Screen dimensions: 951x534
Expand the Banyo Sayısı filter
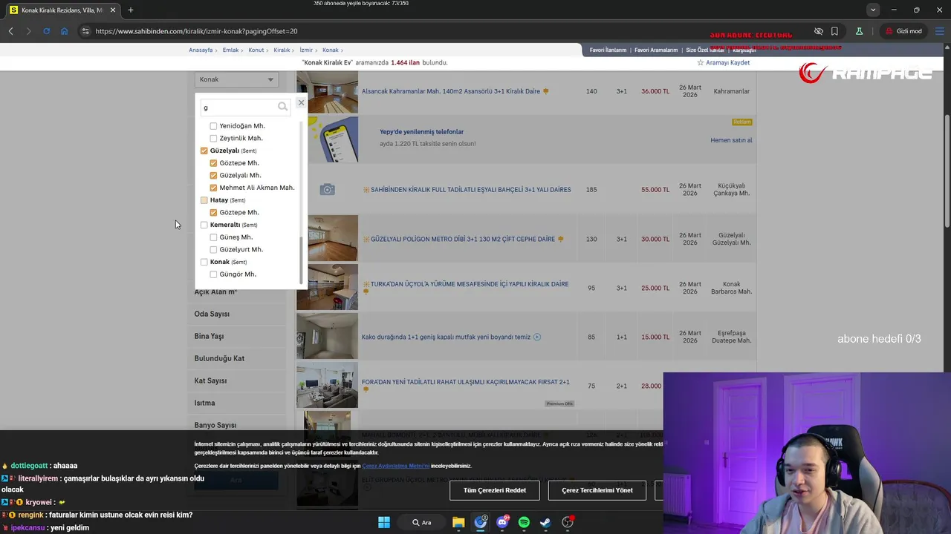215,425
